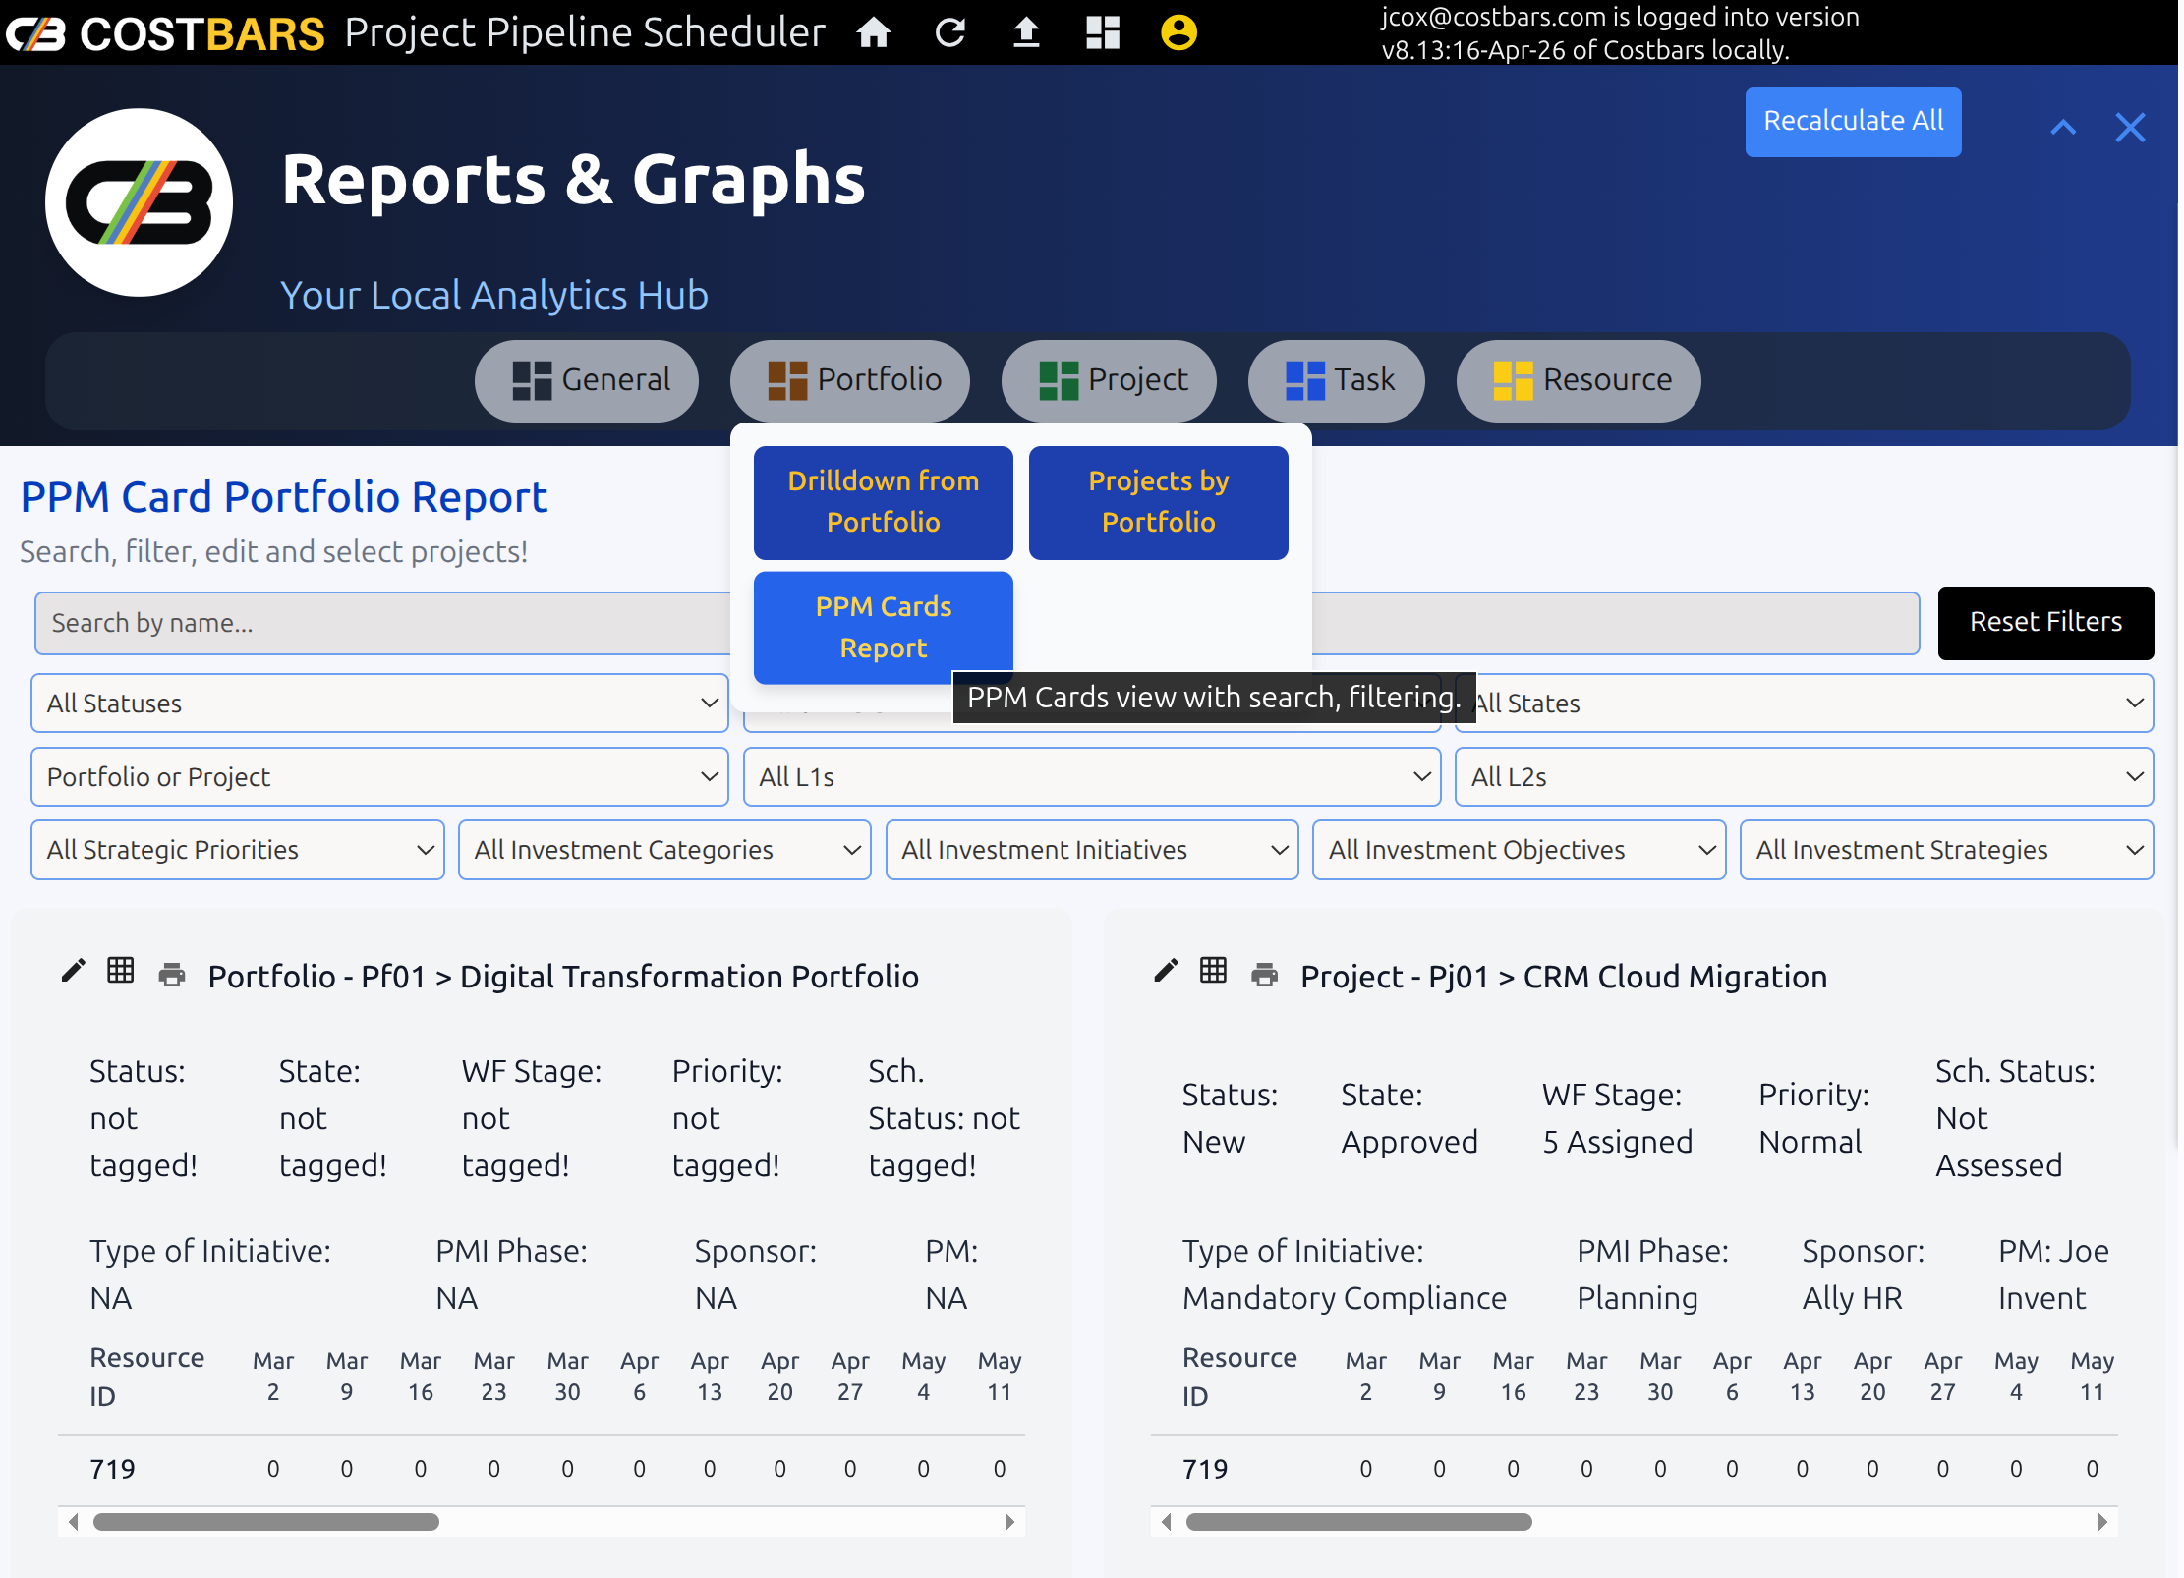
Task: Click left scroll arrow on Portfolio Pf01 card
Action: tap(73, 1522)
